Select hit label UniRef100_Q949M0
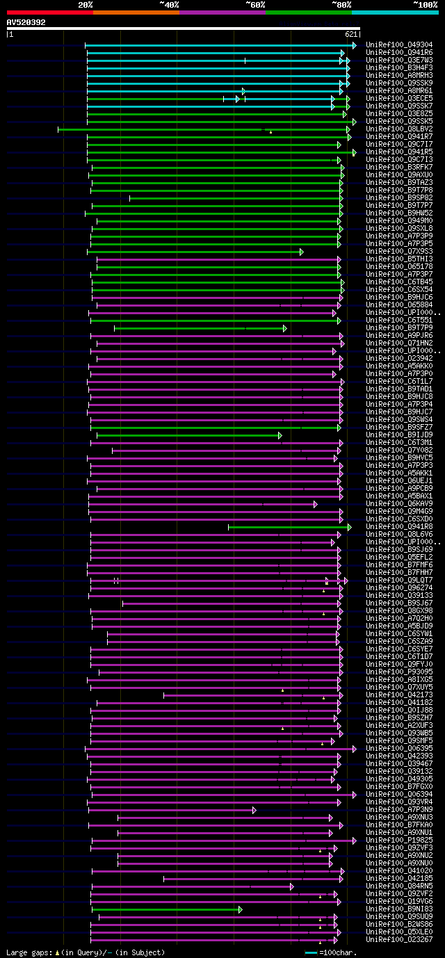Viewport: 445px width, 958px height. pyautogui.click(x=399, y=221)
